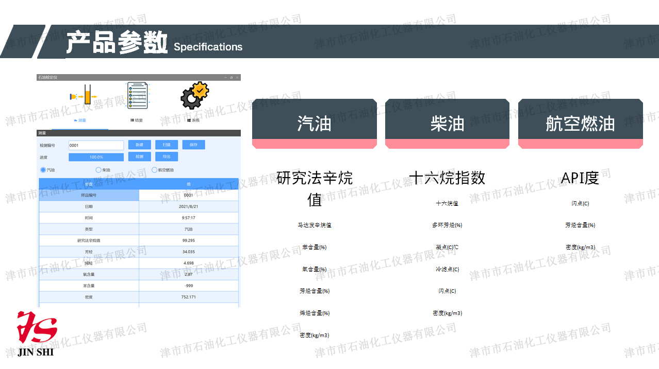This screenshot has width=659, height=369.
Task: Click the JIN SHI company logo
Action: click(x=36, y=333)
